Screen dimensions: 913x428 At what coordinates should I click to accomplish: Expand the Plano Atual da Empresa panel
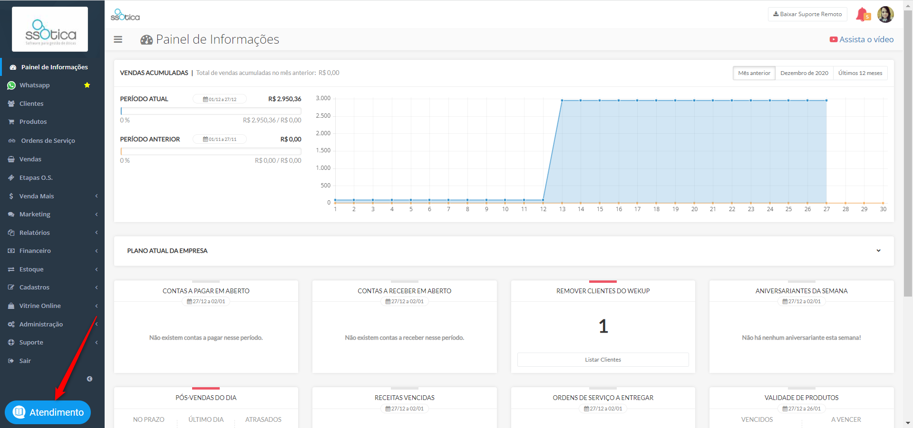(878, 251)
